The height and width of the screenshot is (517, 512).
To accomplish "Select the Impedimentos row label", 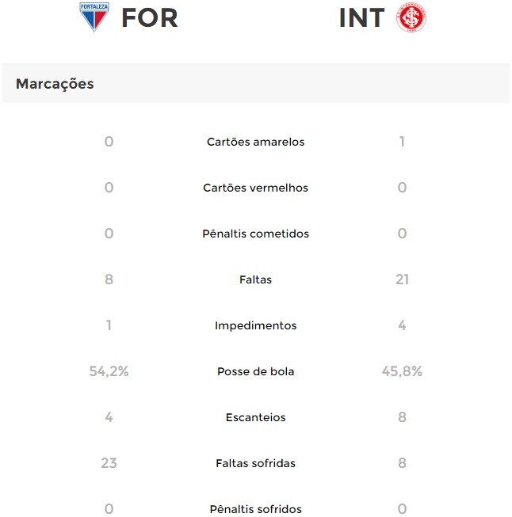I will tap(255, 325).
